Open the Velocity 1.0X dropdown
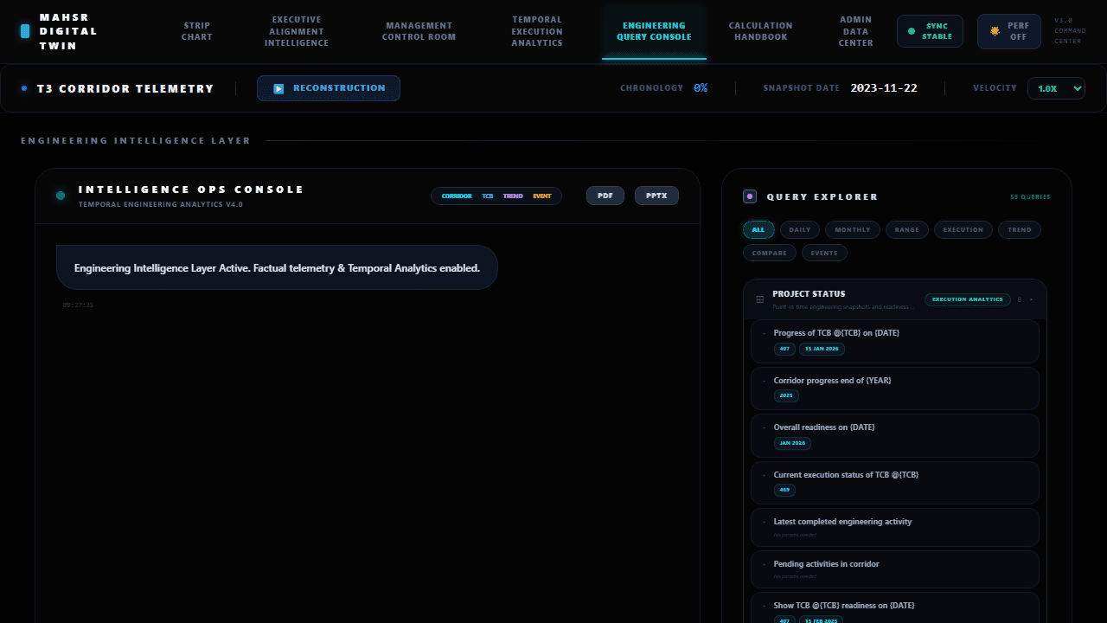Viewport: 1107px width, 623px height. (1056, 88)
